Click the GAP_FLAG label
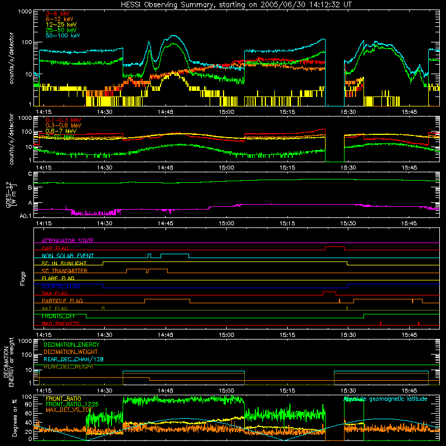Viewport: 446px width, 446px height. pyautogui.click(x=55, y=248)
